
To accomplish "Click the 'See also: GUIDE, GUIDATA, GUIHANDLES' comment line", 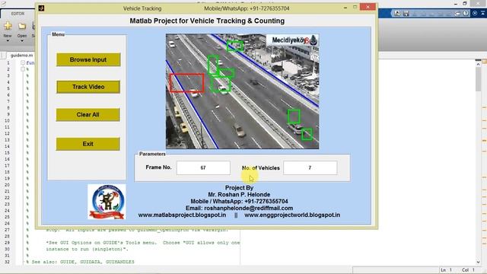I will pyautogui.click(x=83, y=262).
